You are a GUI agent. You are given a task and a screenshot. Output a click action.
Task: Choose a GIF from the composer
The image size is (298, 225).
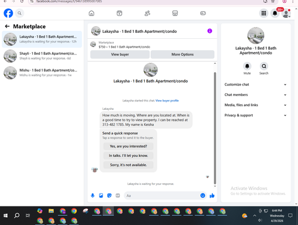pyautogui.click(x=118, y=196)
